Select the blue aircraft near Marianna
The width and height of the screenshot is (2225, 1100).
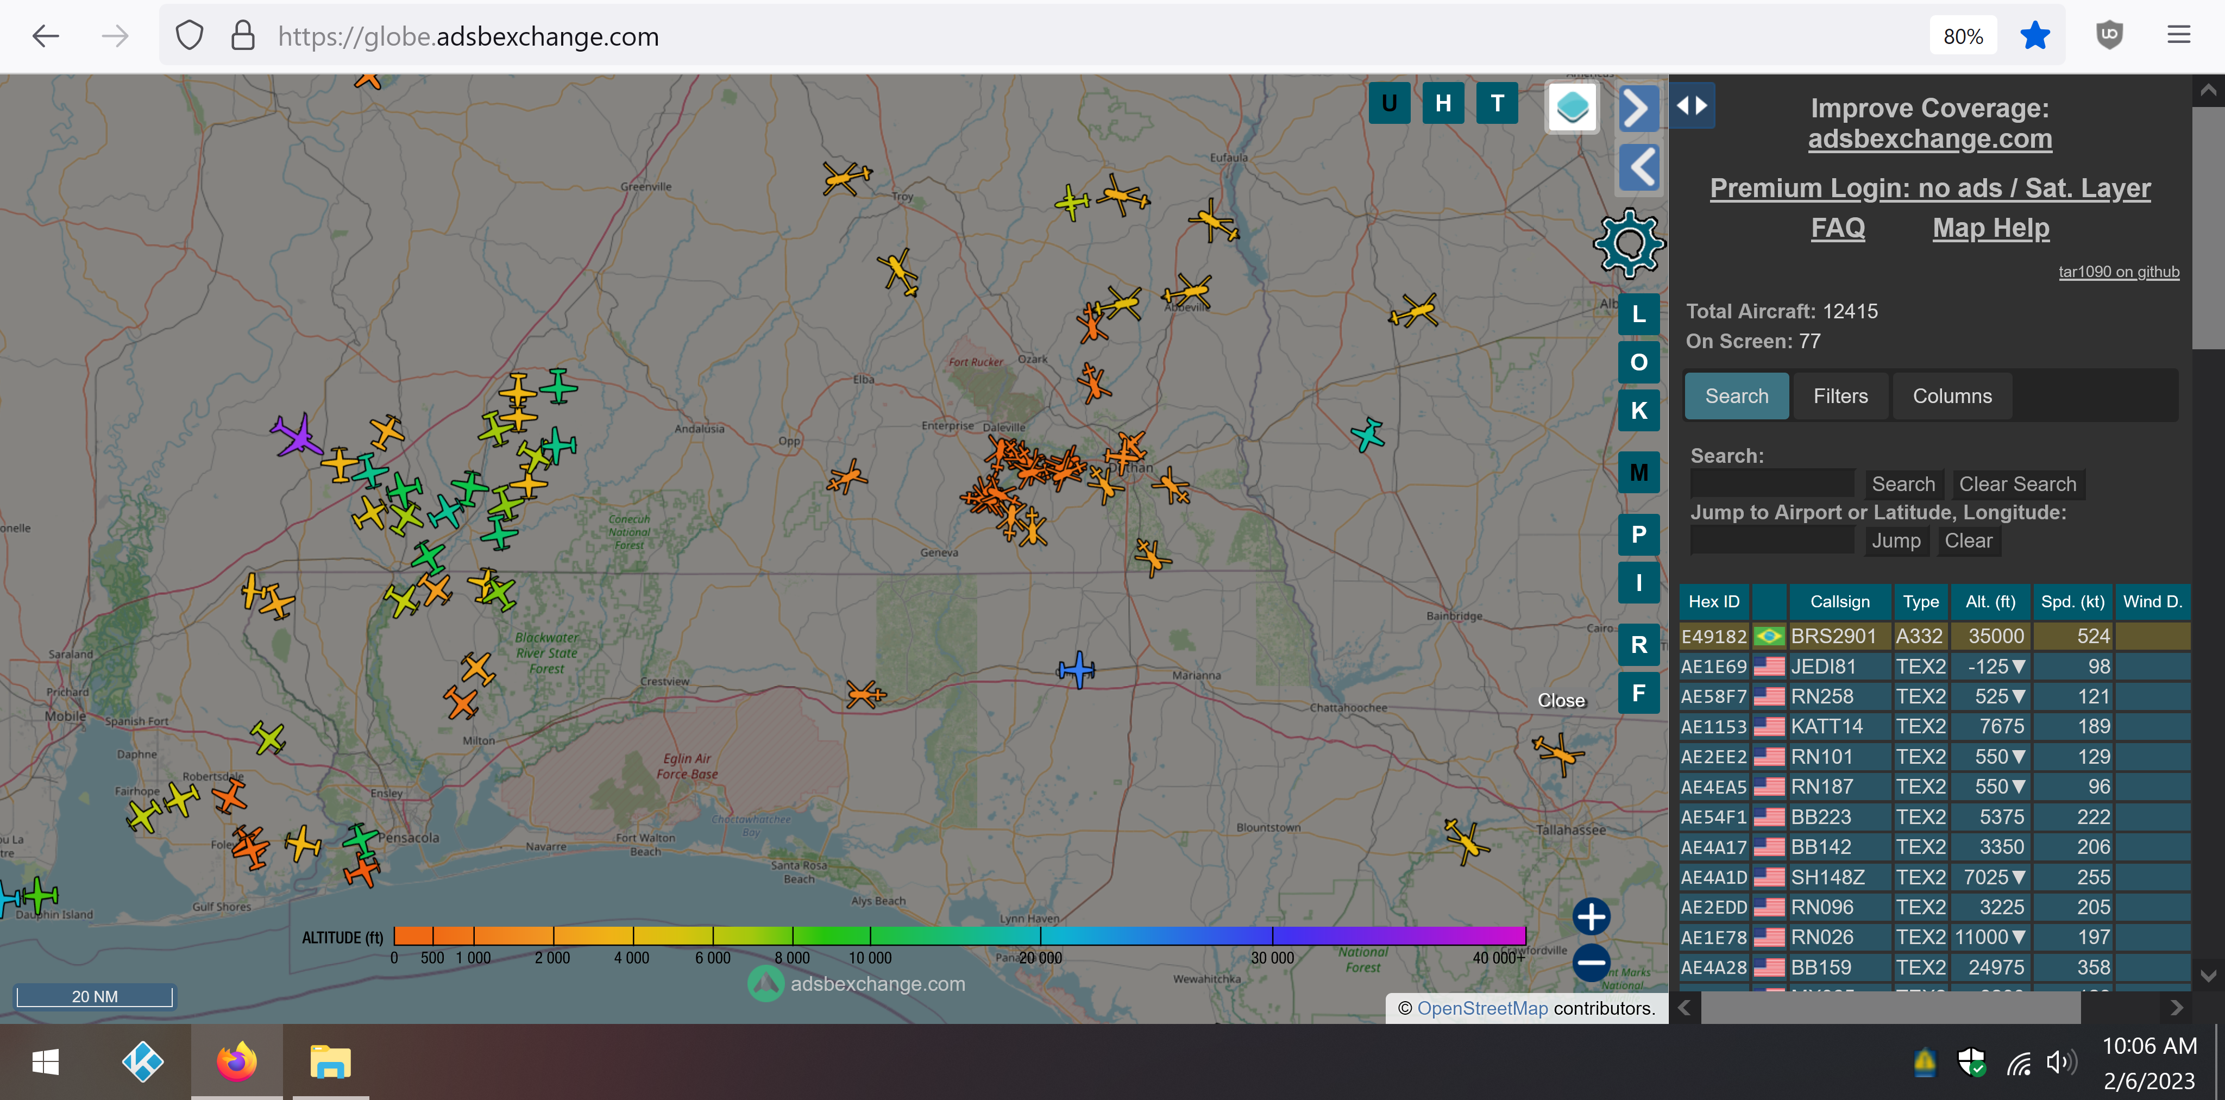[1076, 670]
